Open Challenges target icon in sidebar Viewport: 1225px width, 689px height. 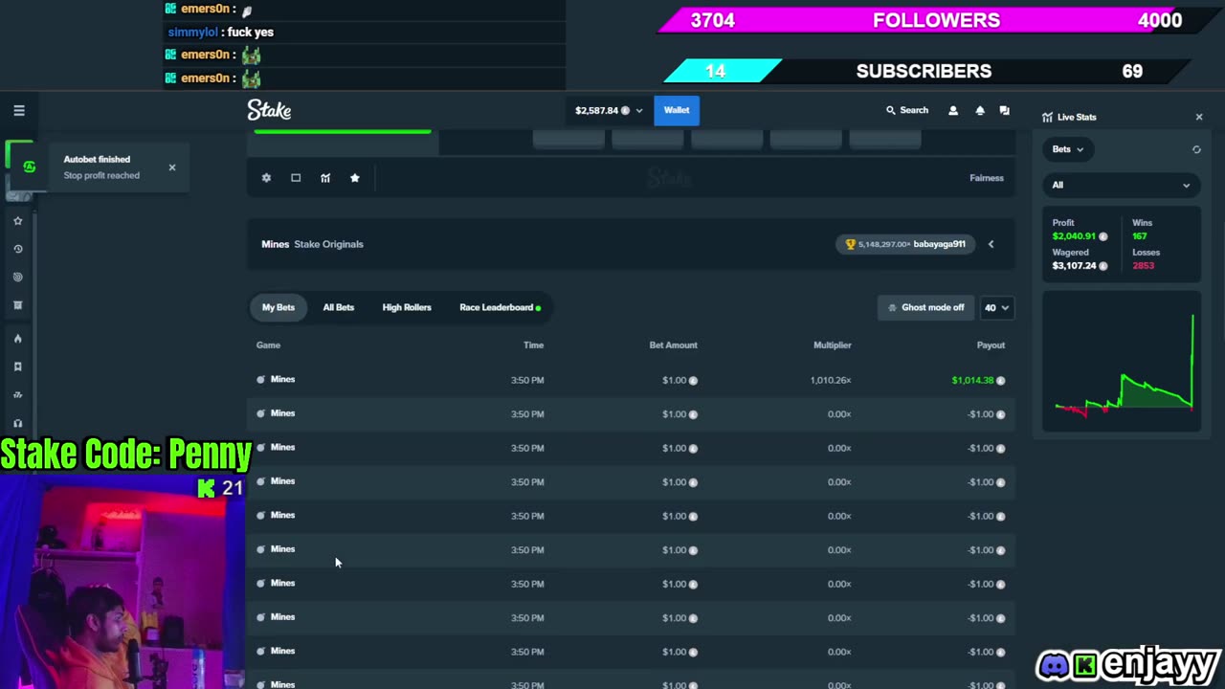pos(17,278)
